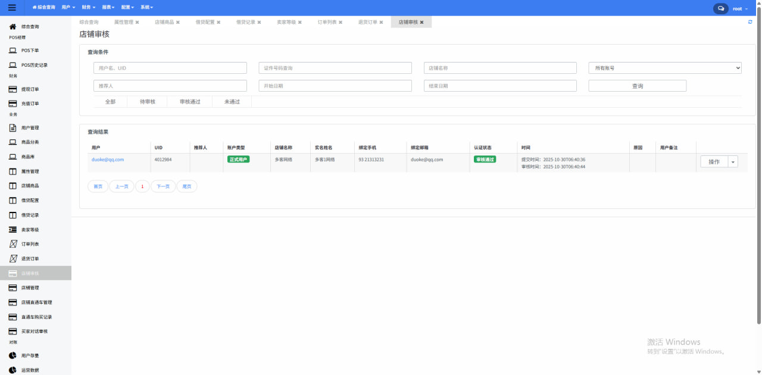Expand the 所有账号 select box
The image size is (762, 375).
point(665,68)
